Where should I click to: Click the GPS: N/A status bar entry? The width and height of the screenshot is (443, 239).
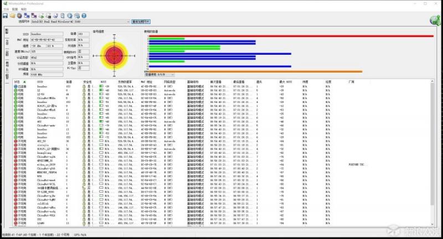80,235
